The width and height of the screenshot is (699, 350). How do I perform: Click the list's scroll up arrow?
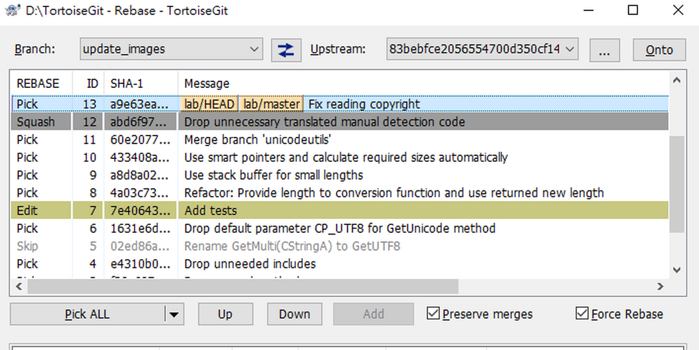[x=676, y=81]
